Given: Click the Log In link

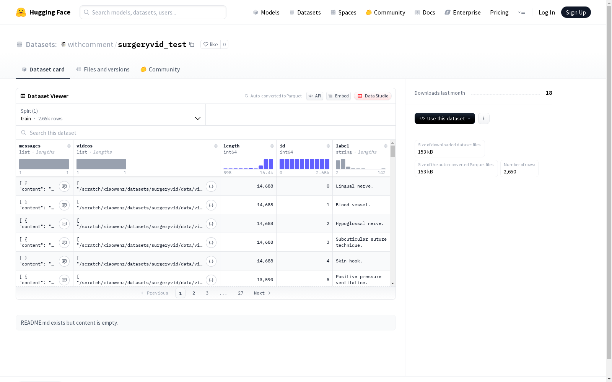Looking at the screenshot, I should pyautogui.click(x=547, y=13).
